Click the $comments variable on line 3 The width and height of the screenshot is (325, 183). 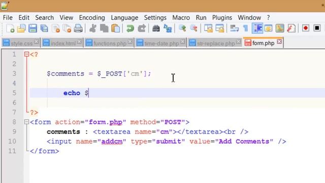[66, 74]
